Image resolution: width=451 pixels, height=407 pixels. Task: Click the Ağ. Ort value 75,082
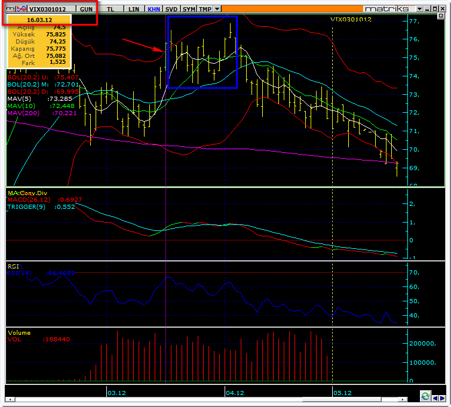pyautogui.click(x=56, y=55)
